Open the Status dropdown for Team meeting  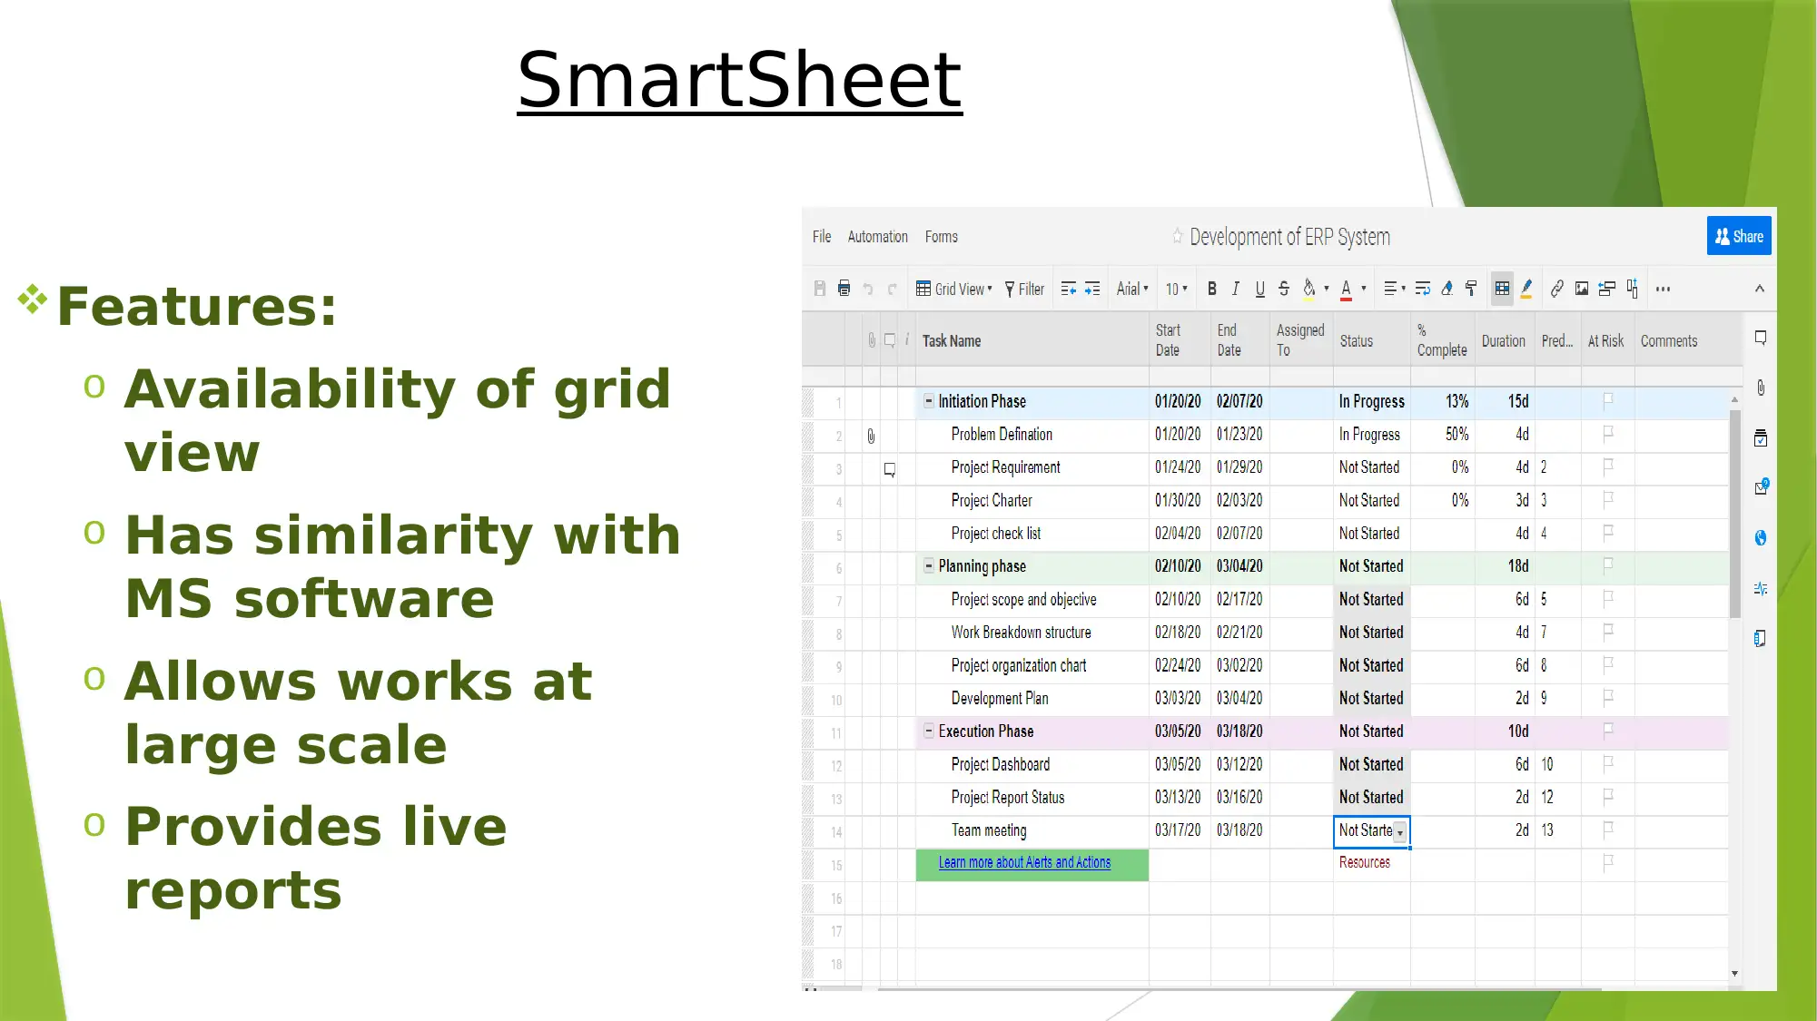[1400, 831]
